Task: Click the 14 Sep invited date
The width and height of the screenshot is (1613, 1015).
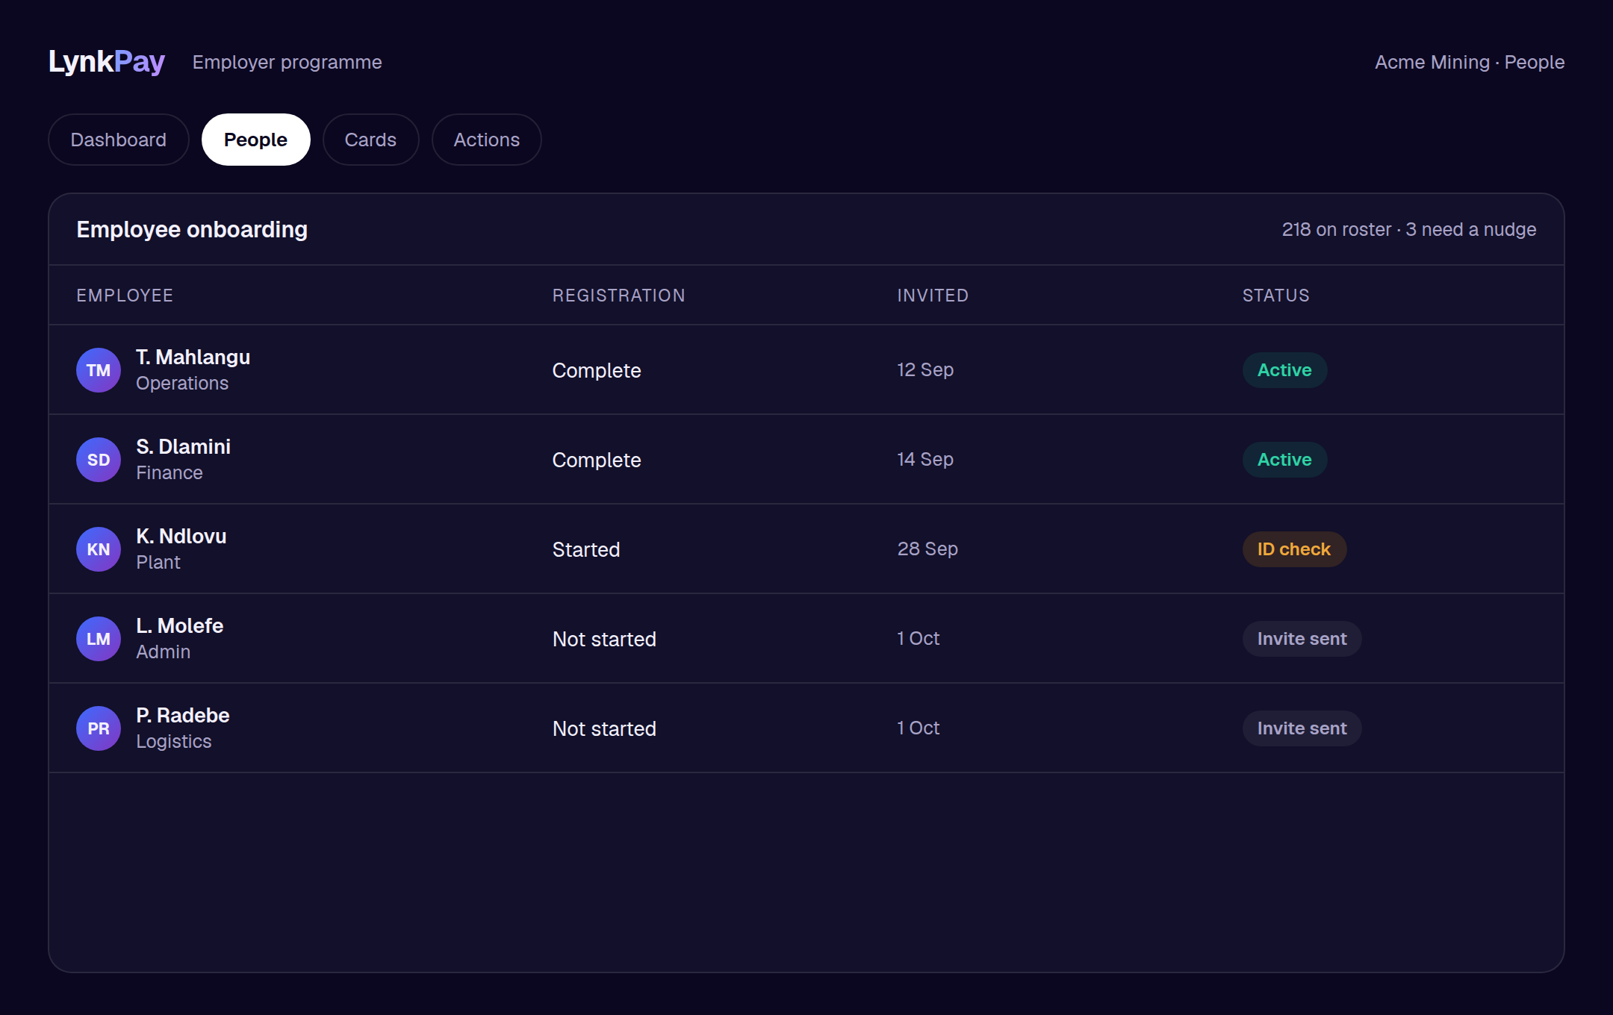Action: click(925, 460)
